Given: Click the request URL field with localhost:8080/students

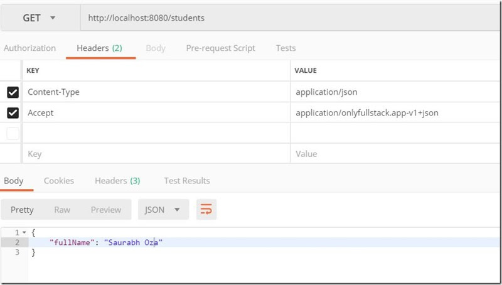Looking at the screenshot, I should point(291,18).
